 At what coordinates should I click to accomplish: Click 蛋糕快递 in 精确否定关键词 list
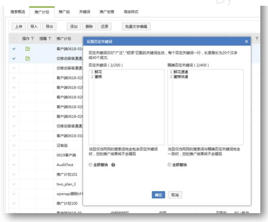coord(181,77)
